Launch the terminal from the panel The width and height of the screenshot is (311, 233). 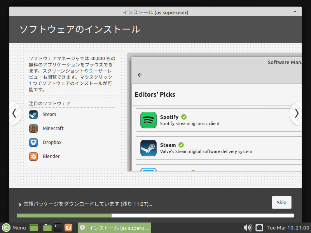coord(58,228)
